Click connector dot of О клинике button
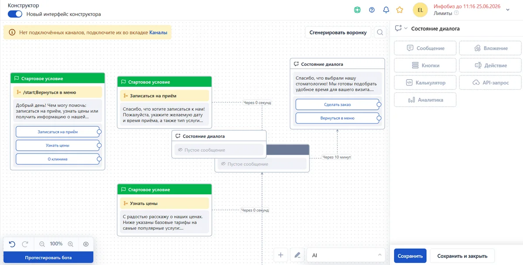Viewport: 523px width, 265px height. coord(99,159)
